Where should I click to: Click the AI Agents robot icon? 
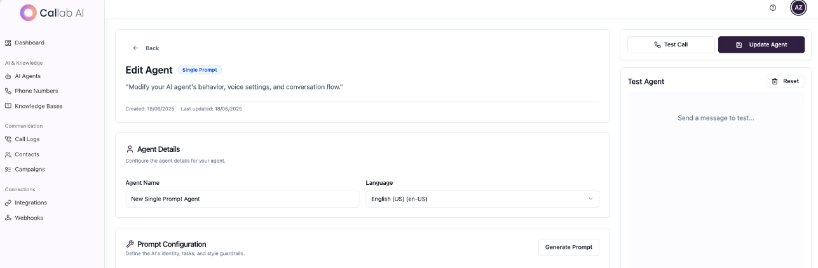coord(8,76)
